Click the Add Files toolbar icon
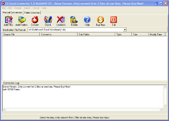This screenshot has height=121, width=169. pyautogui.click(x=8, y=20)
